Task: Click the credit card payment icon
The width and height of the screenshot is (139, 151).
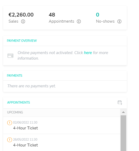Action: point(10,56)
